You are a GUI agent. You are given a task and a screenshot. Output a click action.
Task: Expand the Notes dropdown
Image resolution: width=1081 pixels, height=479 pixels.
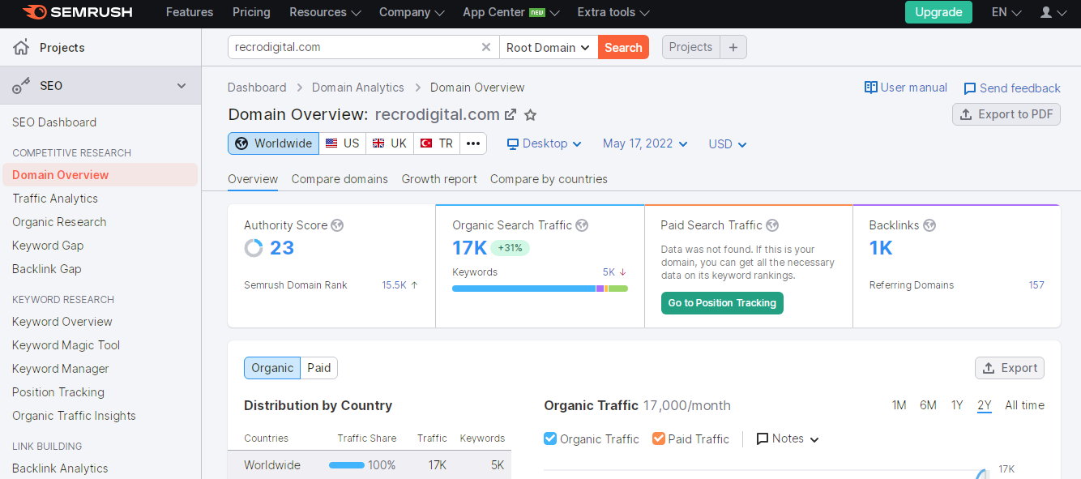[x=788, y=438]
